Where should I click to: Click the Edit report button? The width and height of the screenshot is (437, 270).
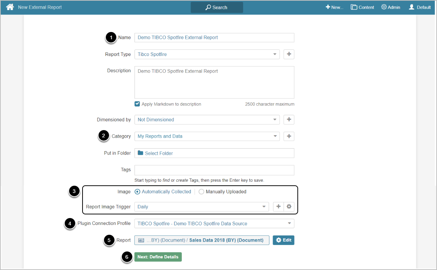tap(283, 240)
